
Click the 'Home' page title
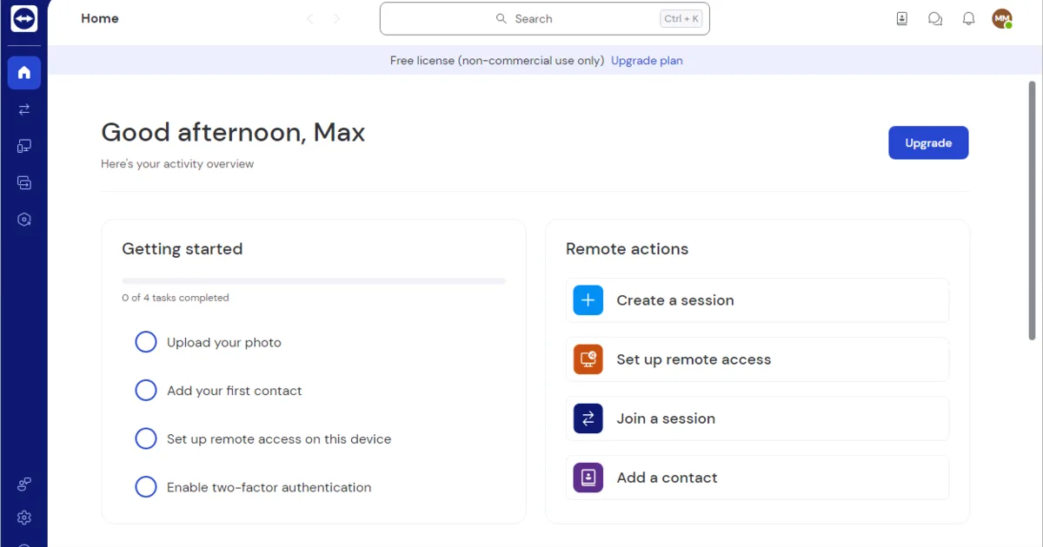point(100,19)
